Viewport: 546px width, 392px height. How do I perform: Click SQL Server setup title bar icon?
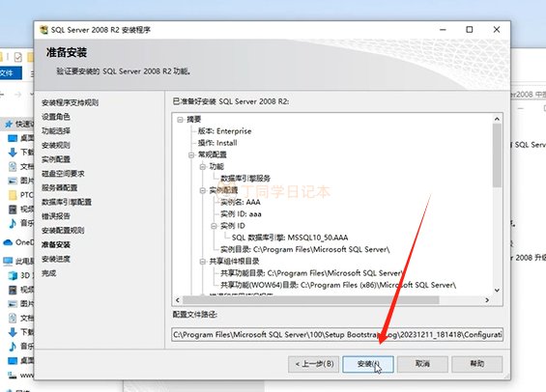point(43,30)
